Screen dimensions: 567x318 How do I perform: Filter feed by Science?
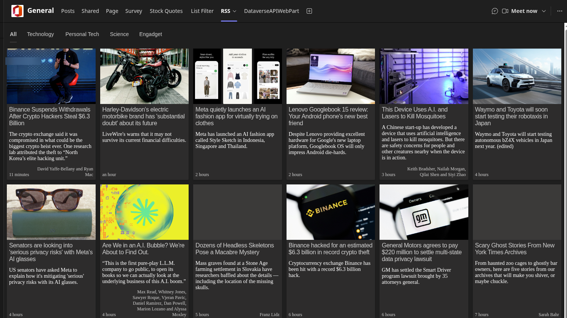(x=119, y=34)
